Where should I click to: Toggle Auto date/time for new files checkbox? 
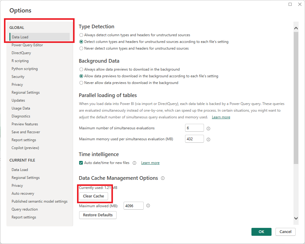pyautogui.click(x=81, y=163)
